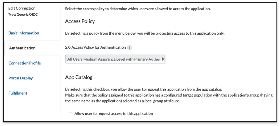Navigate to the Fulfillment tab
This screenshot has width=280, height=126.
[18, 93]
